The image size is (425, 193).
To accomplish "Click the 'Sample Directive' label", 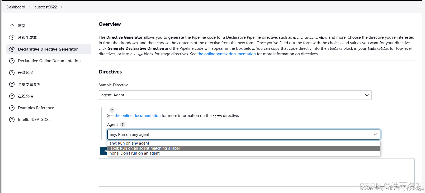I will pyautogui.click(x=114, y=85).
